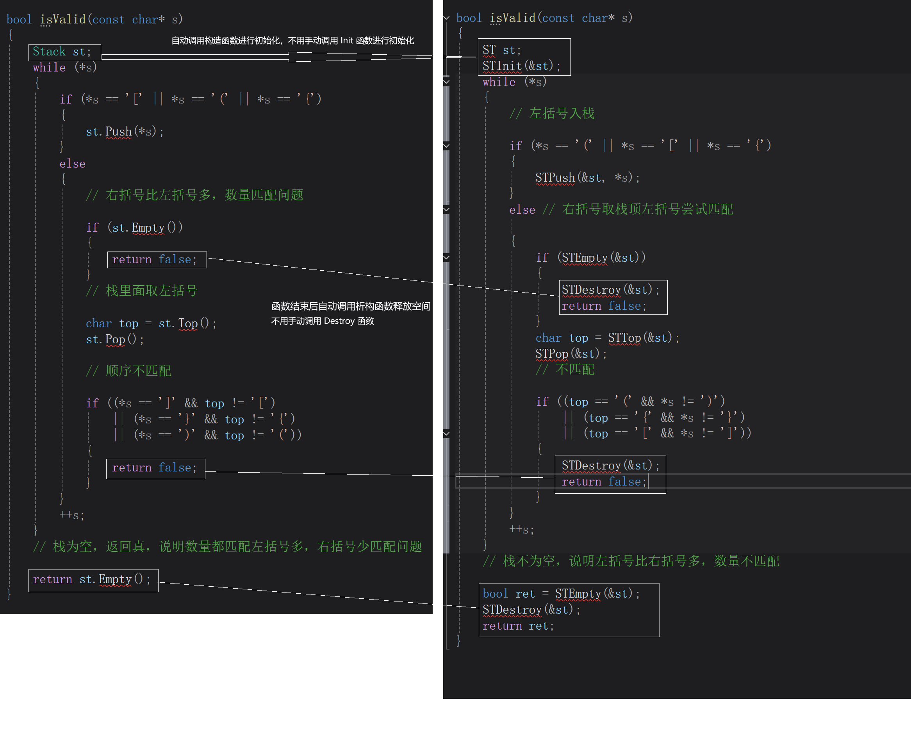Click the STPop(&st); call
This screenshot has width=911, height=730.
[570, 353]
